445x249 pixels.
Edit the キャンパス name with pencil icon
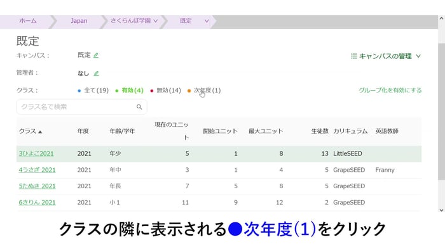(96, 55)
